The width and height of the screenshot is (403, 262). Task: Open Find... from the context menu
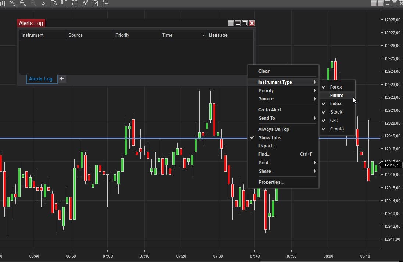pyautogui.click(x=283, y=154)
